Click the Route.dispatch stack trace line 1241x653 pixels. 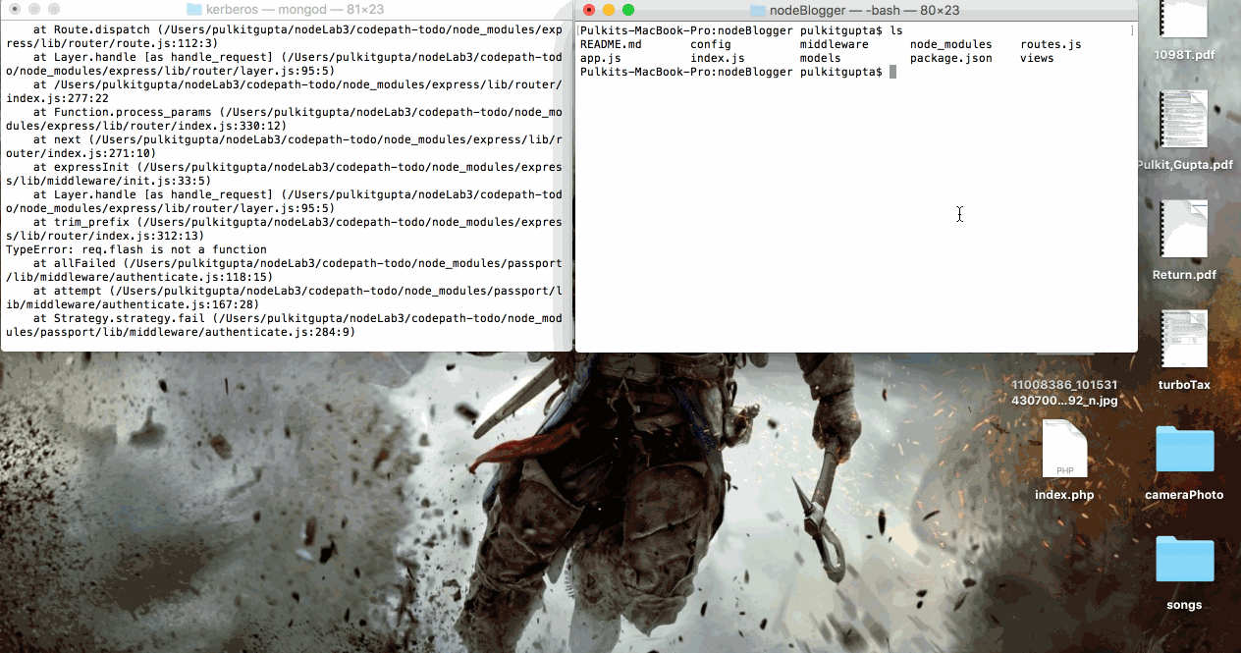284,37
